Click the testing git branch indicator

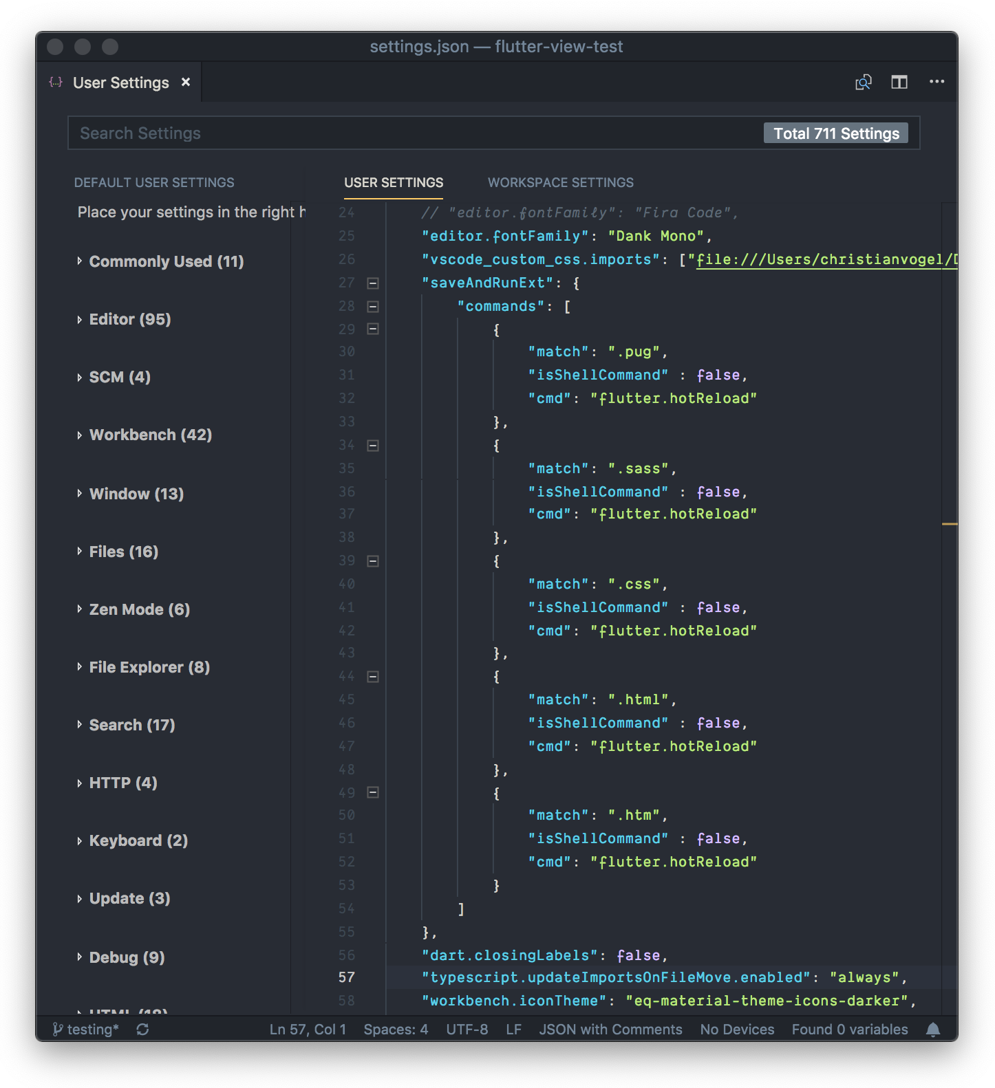point(86,1030)
